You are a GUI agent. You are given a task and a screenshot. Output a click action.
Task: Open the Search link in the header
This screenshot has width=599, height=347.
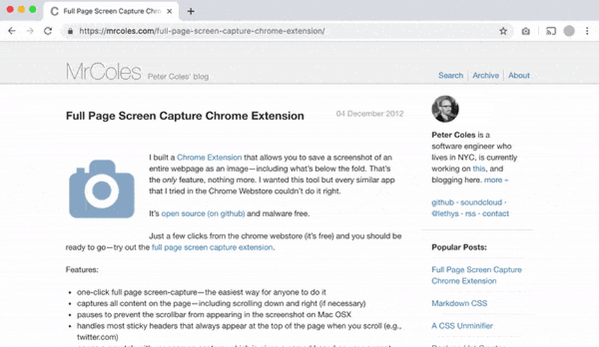click(451, 76)
